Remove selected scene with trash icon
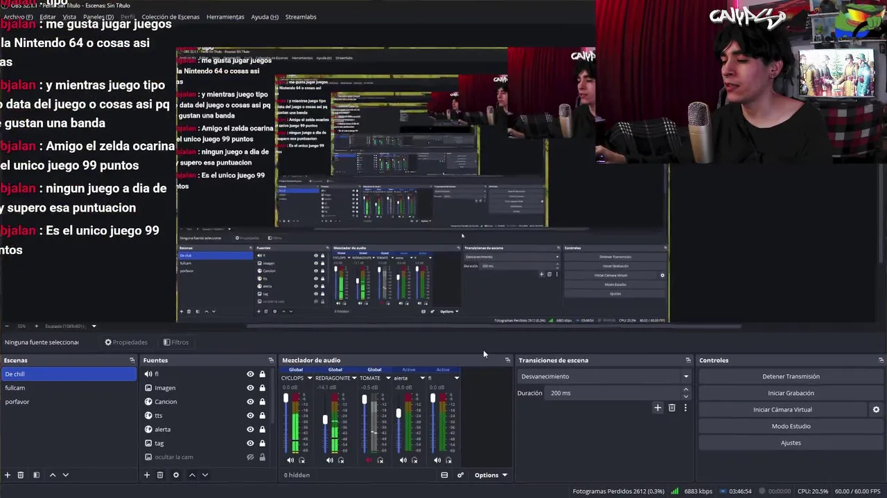Viewport: 887px width, 498px height. [x=21, y=475]
